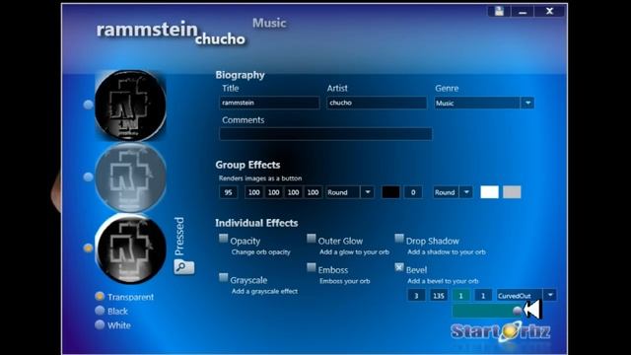Open the Round dropdown before the white swatch

pos(466,192)
